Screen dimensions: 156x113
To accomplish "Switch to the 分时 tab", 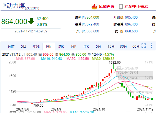I will (x=11, y=46).
